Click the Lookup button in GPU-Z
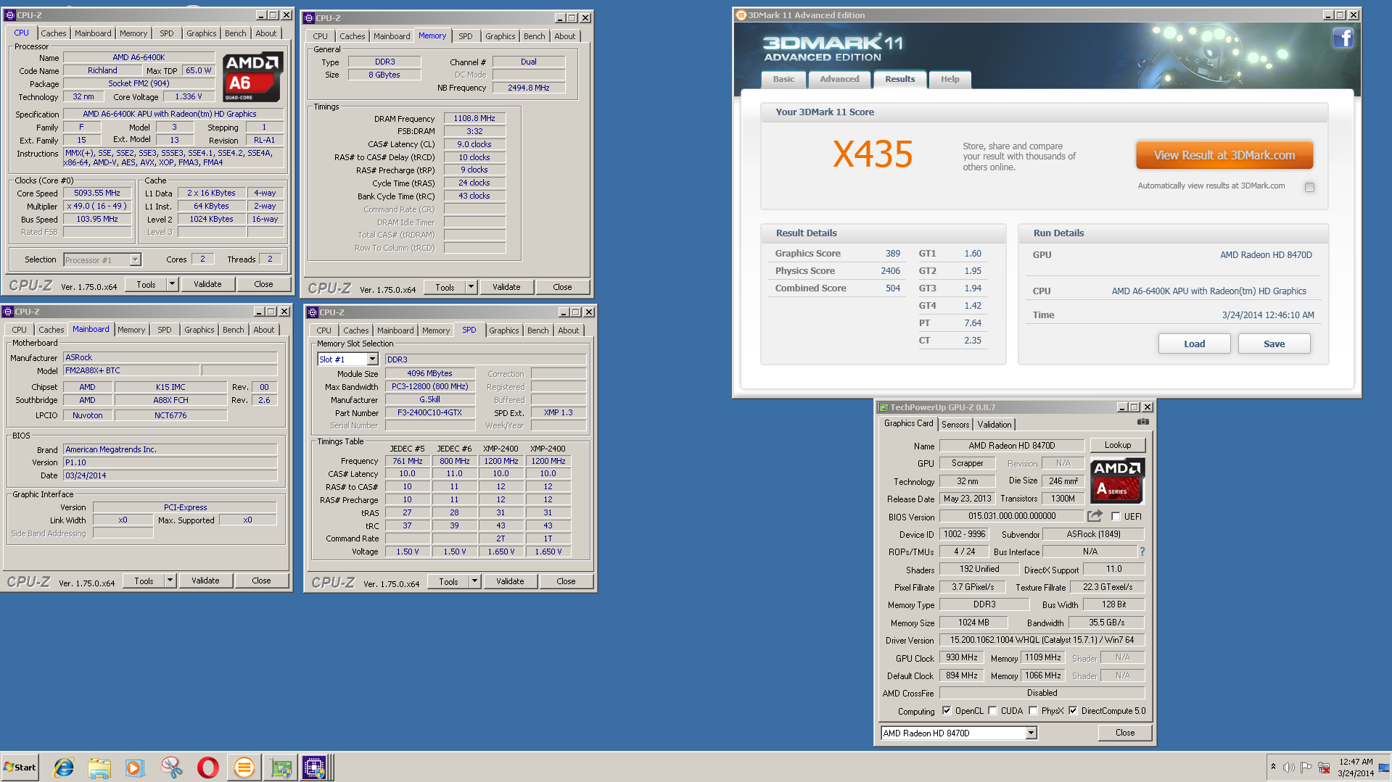1392x782 pixels. pos(1117,445)
